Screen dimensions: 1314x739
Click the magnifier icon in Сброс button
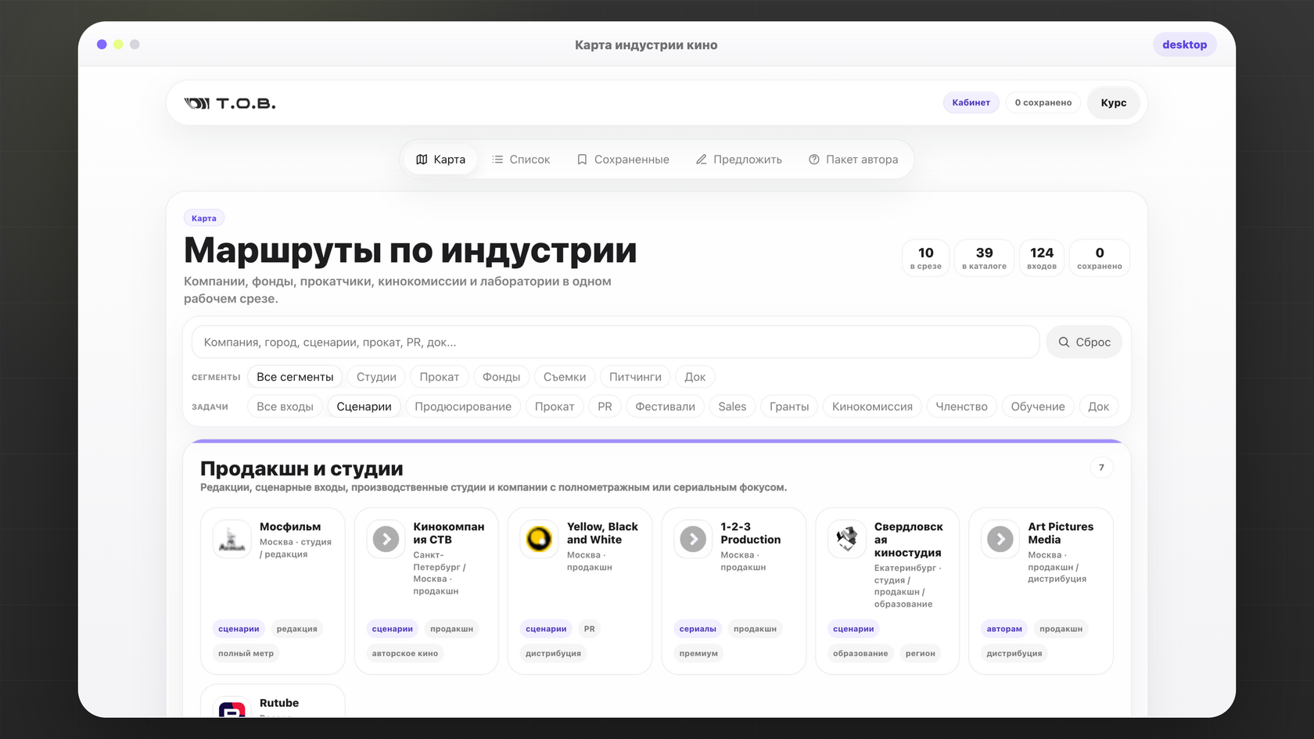(x=1064, y=343)
